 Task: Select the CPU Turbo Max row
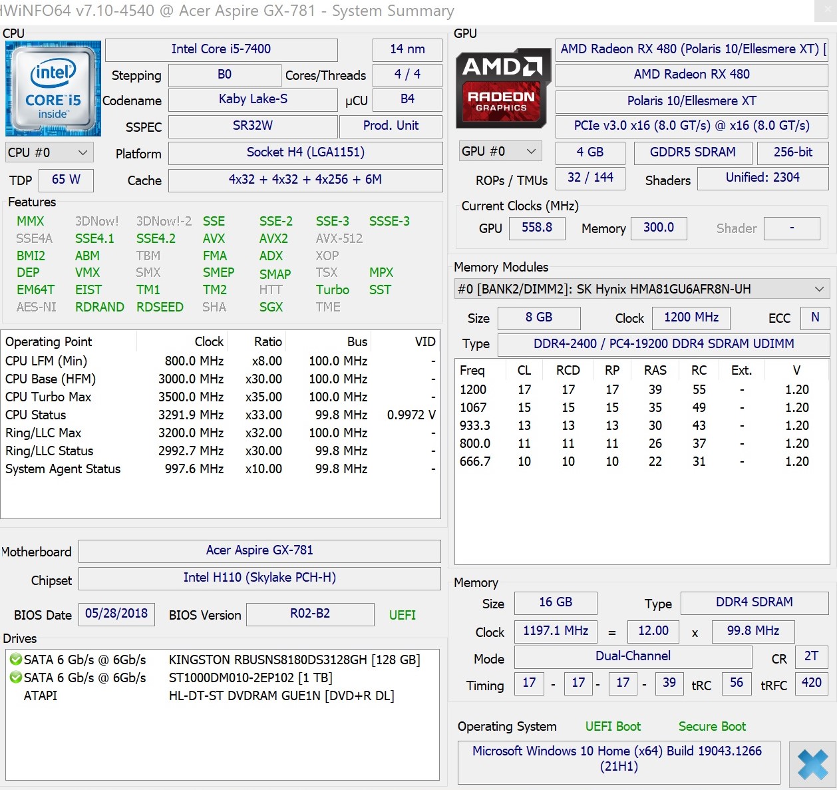(x=220, y=397)
